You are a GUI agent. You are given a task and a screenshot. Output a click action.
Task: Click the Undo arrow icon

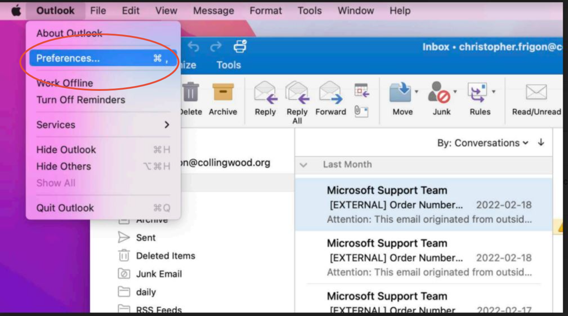[x=194, y=47]
